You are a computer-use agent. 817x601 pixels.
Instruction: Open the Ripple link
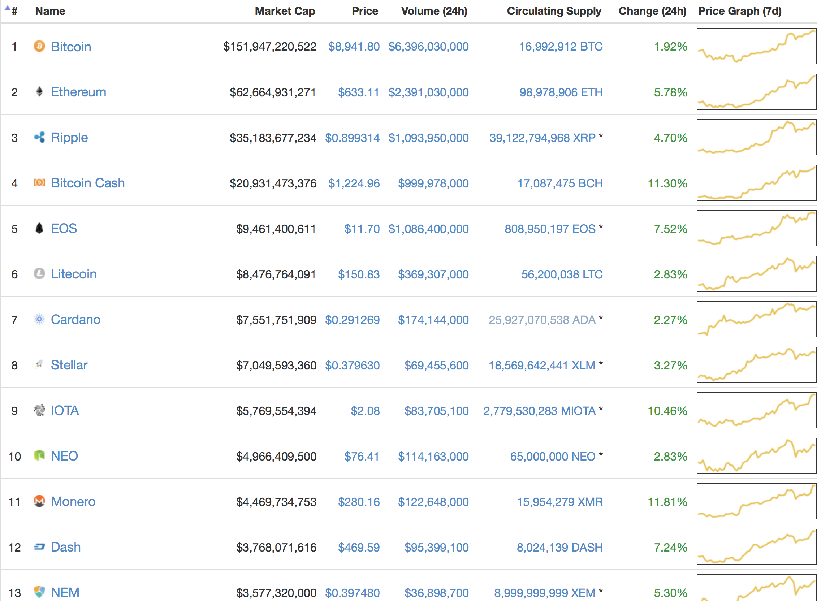coord(69,138)
